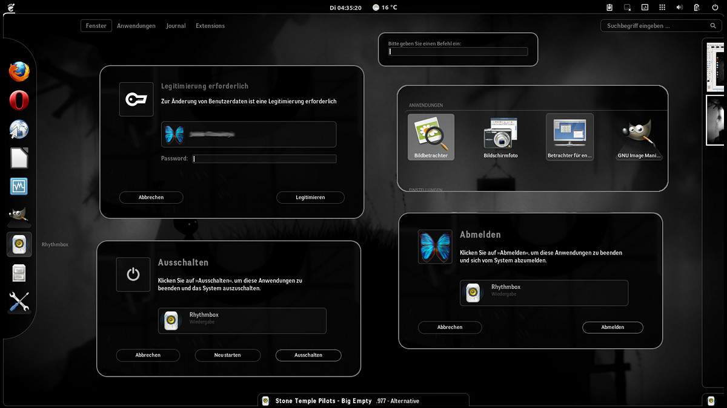Switch to the Fenster tab
This screenshot has width=727, height=408.
(x=96, y=26)
